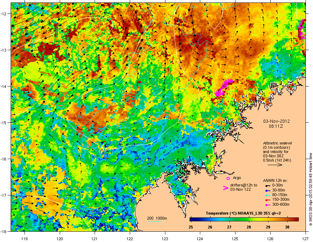Click the magenta drifters chevron symbol in legend

[226, 188]
